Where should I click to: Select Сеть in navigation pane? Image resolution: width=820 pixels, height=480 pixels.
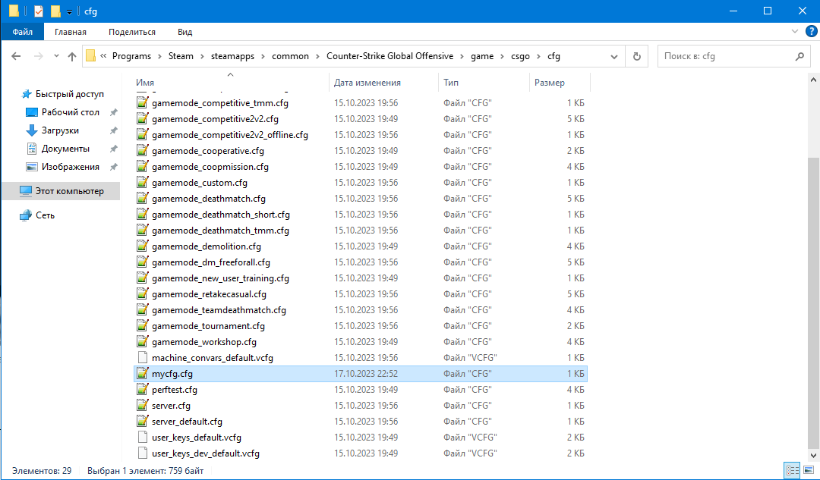(37, 215)
